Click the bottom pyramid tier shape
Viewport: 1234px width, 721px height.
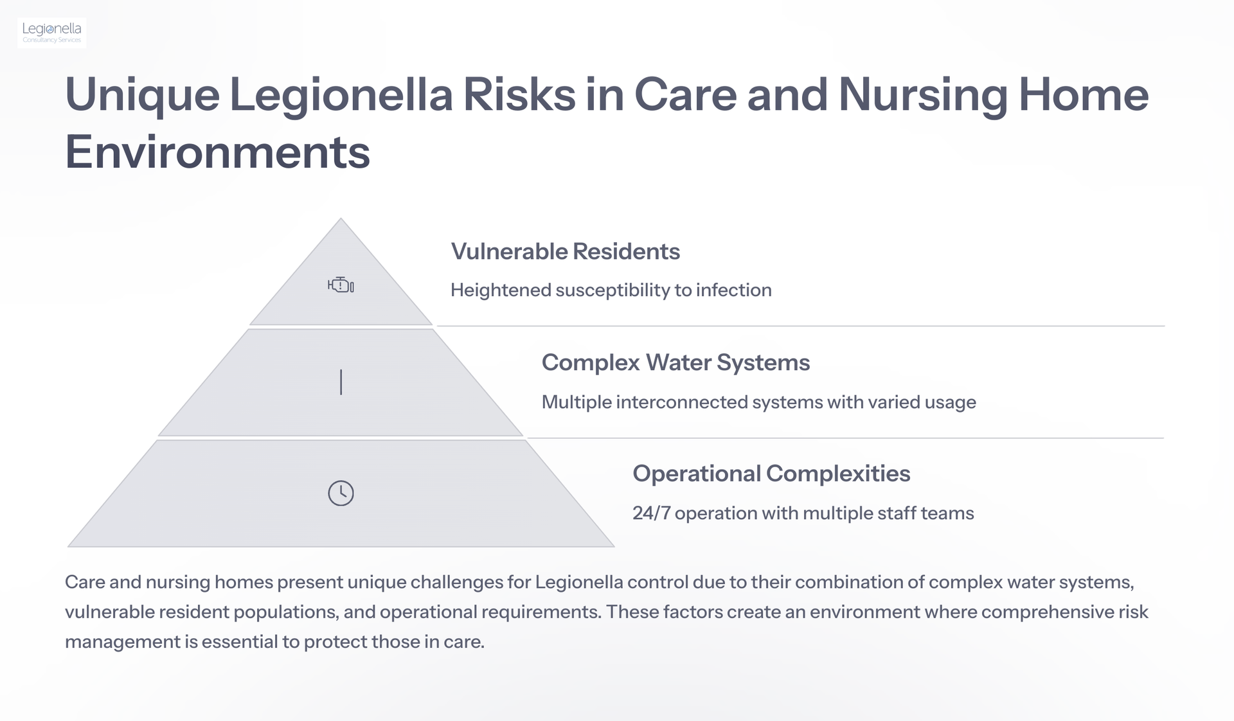(341, 493)
